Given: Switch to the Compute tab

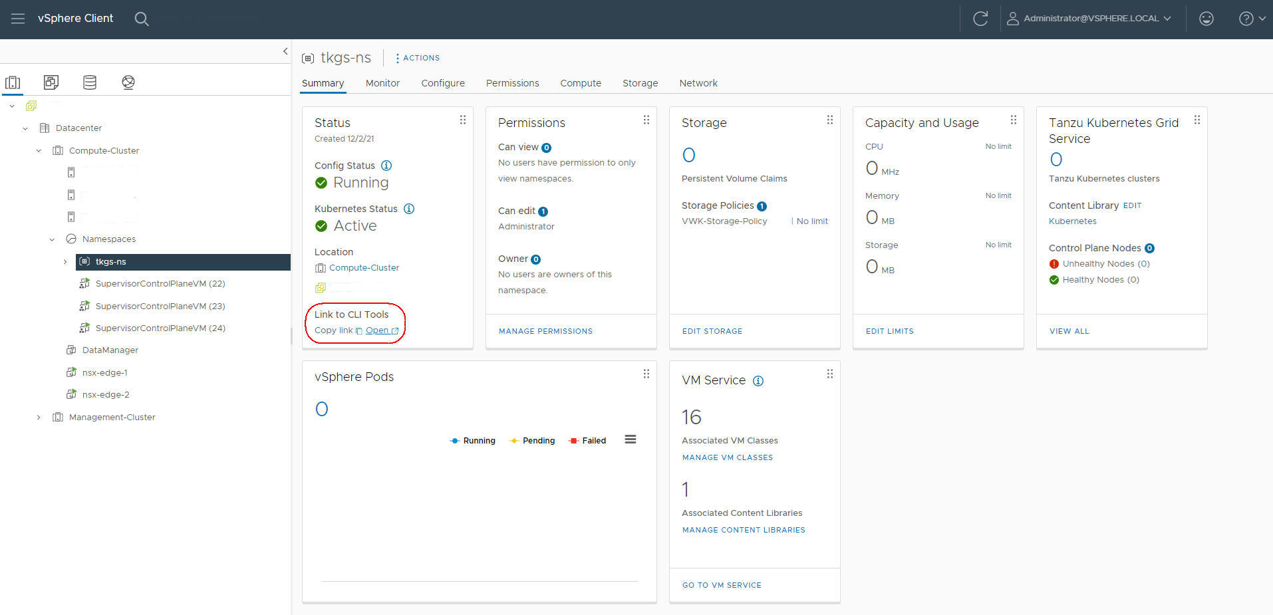Looking at the screenshot, I should click(x=581, y=83).
